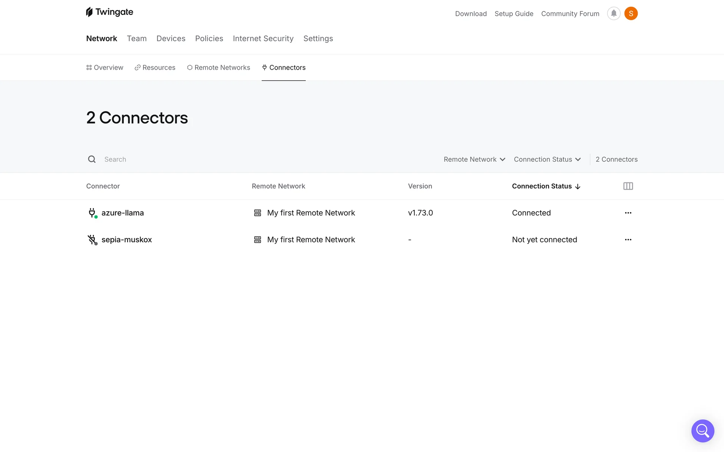Open the user avatar menu
The width and height of the screenshot is (724, 452).
tap(631, 14)
